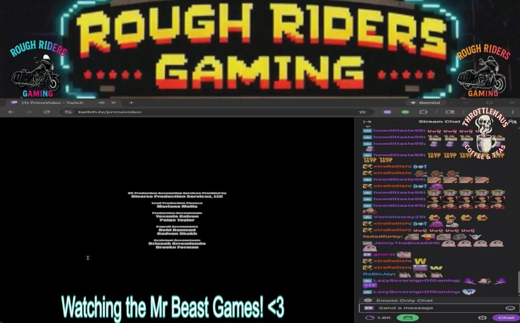Image resolution: width=520 pixels, height=323 pixels.
Task: Open the three-dot Chrome menu
Action: click(513, 112)
